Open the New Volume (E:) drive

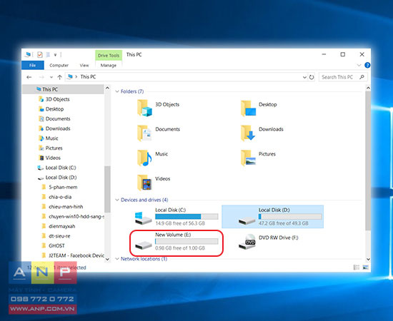click(176, 242)
